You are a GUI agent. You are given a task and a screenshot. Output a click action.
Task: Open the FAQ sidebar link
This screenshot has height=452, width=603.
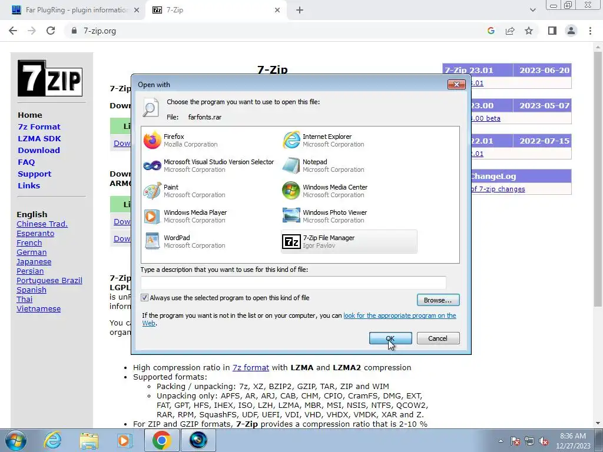26,162
